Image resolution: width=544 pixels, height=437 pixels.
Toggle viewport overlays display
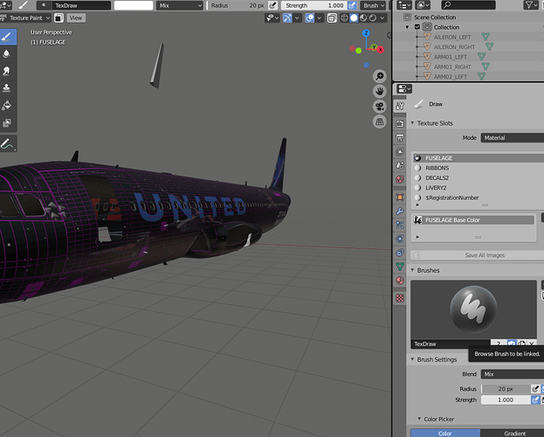[309, 17]
